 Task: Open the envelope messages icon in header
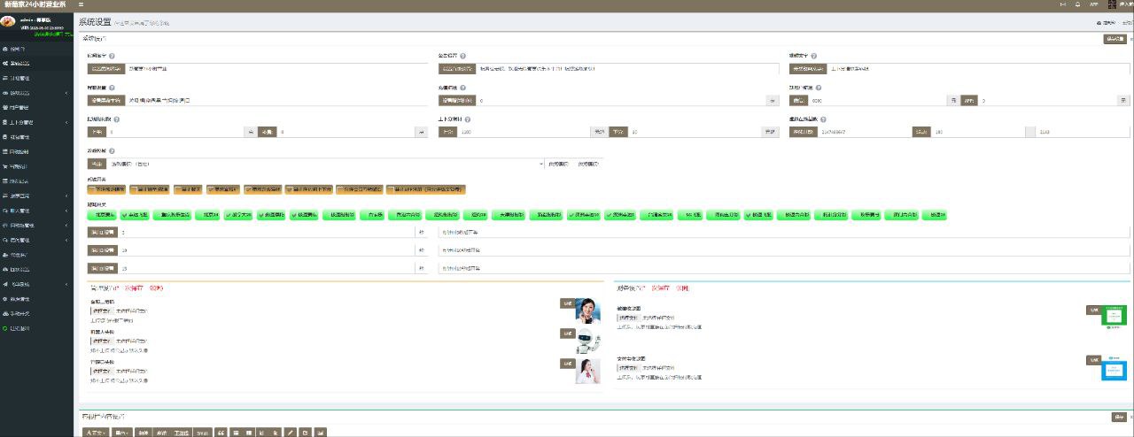[1064, 5]
